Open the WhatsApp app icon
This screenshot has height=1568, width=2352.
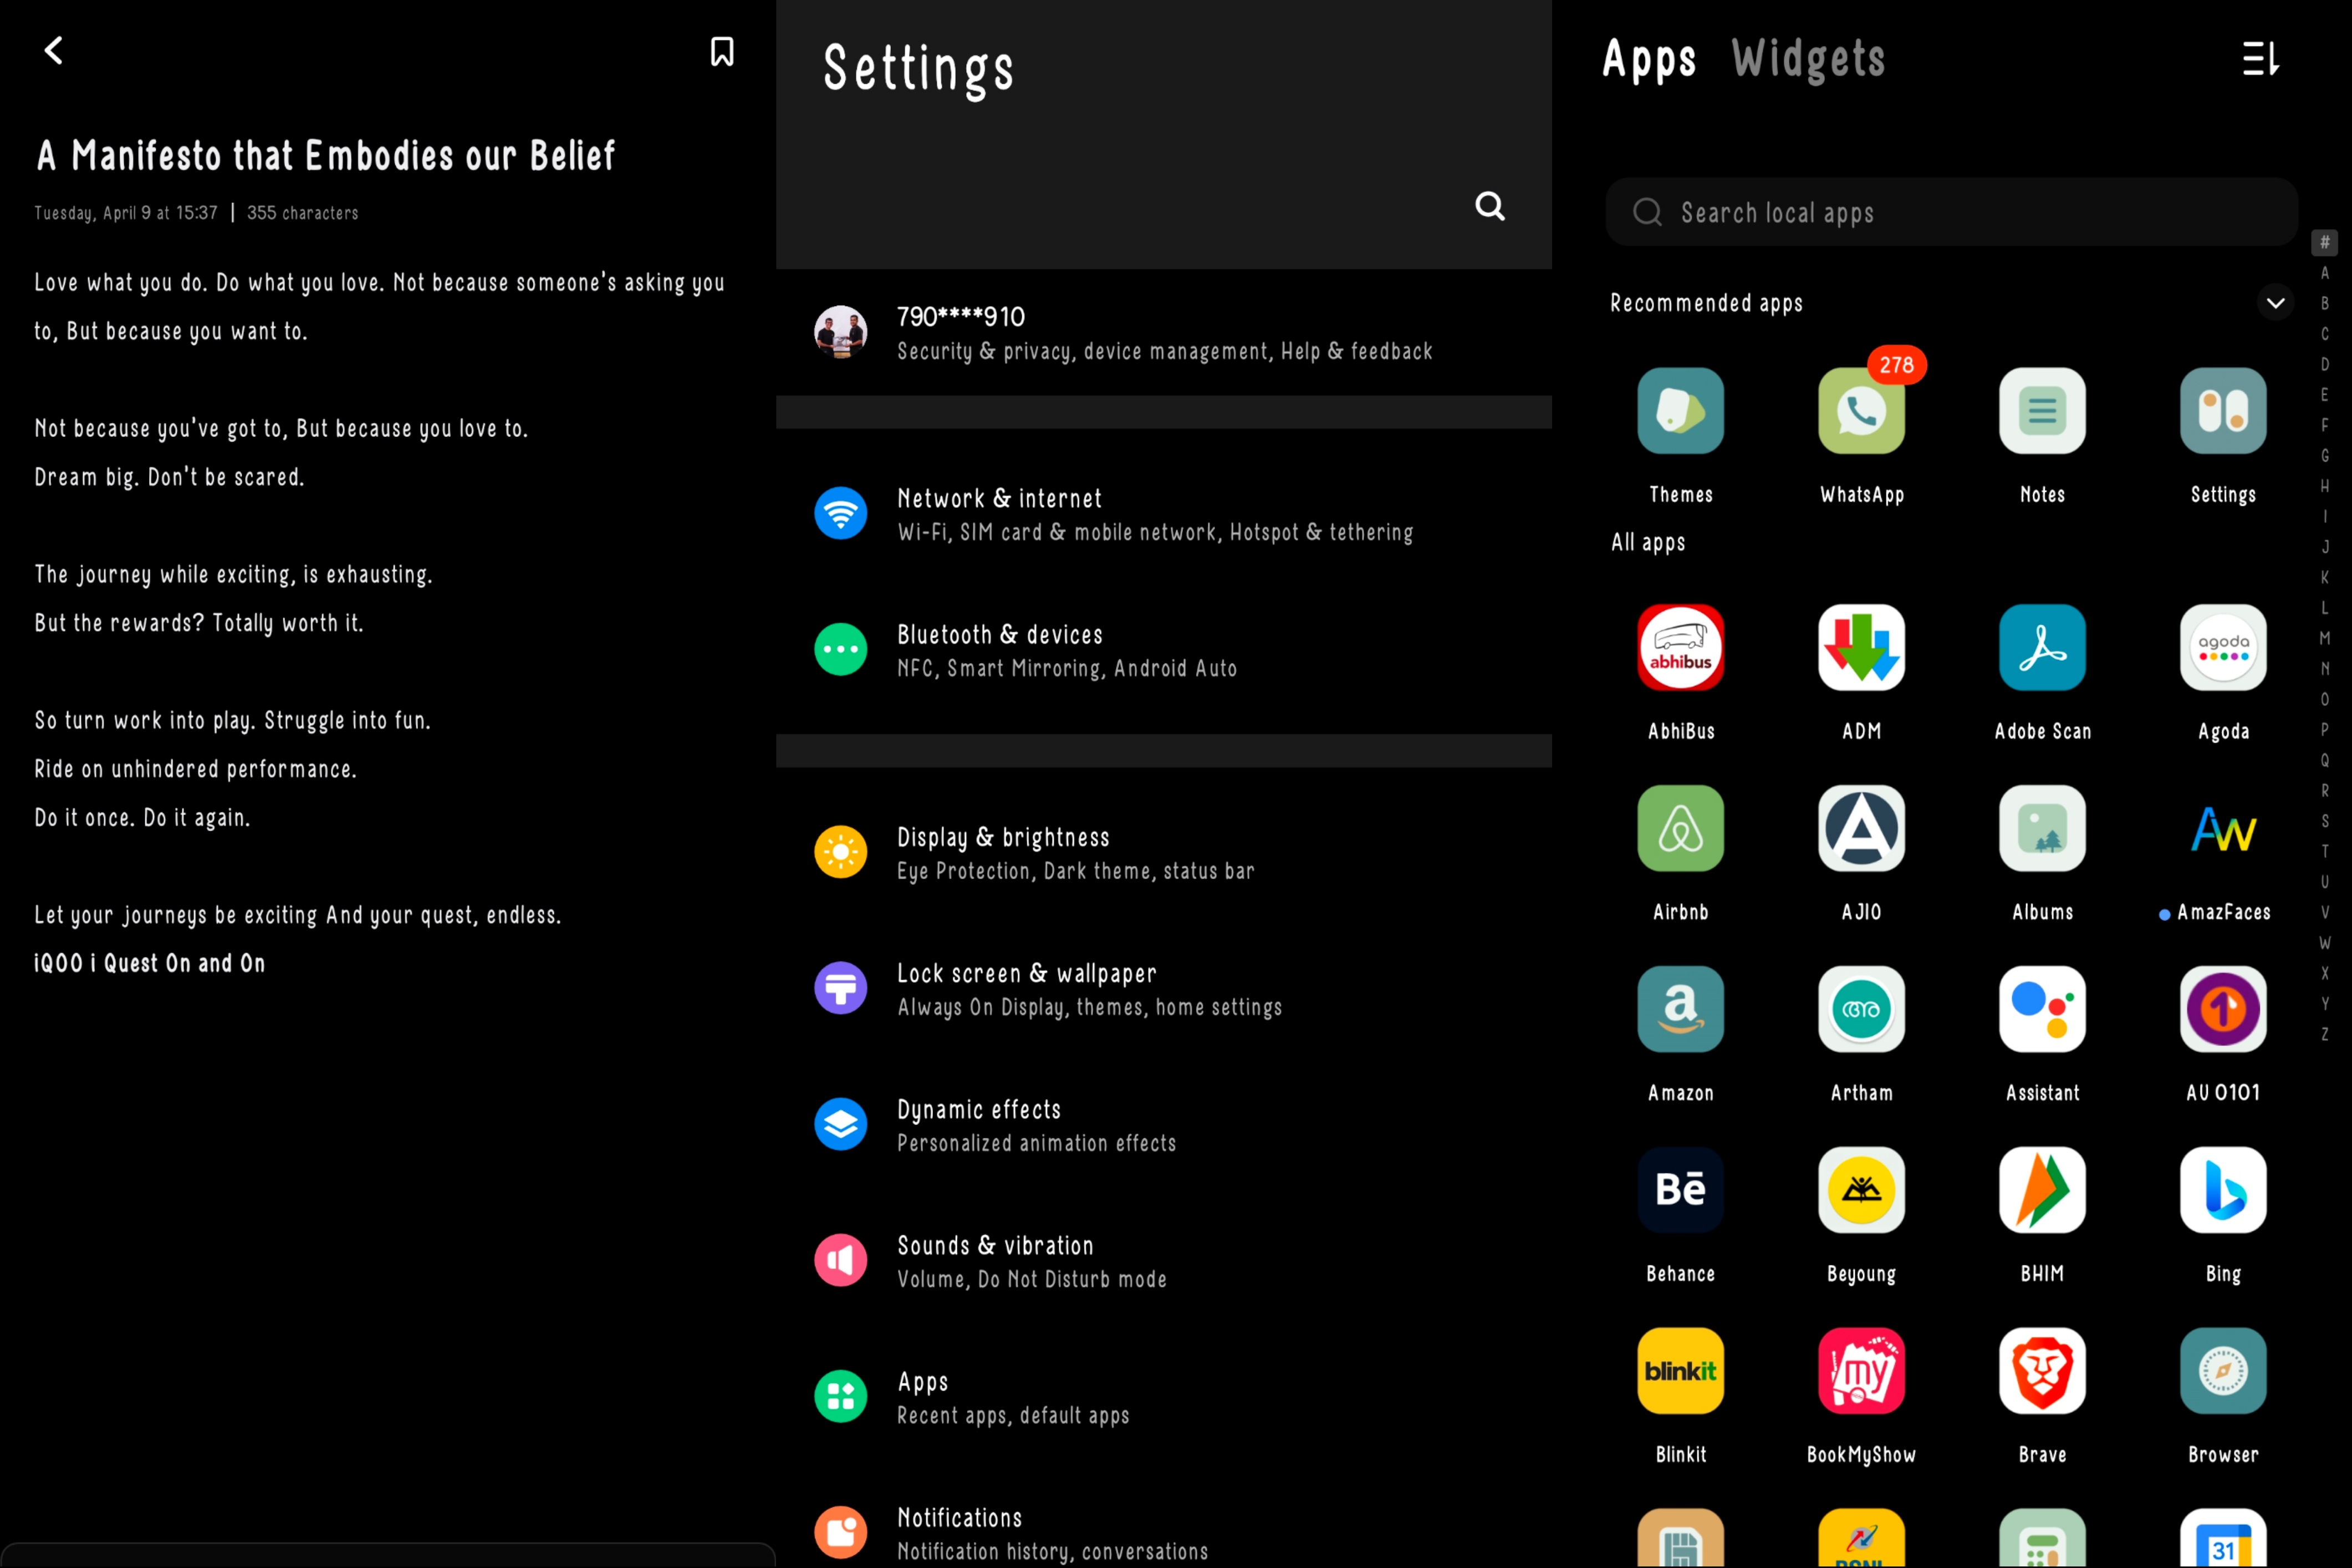[1860, 411]
